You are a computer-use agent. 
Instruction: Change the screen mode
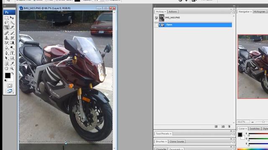pos(9,91)
